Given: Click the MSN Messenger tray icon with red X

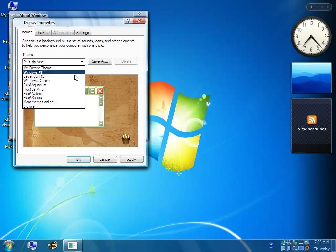Looking at the screenshot, I should click(289, 243).
